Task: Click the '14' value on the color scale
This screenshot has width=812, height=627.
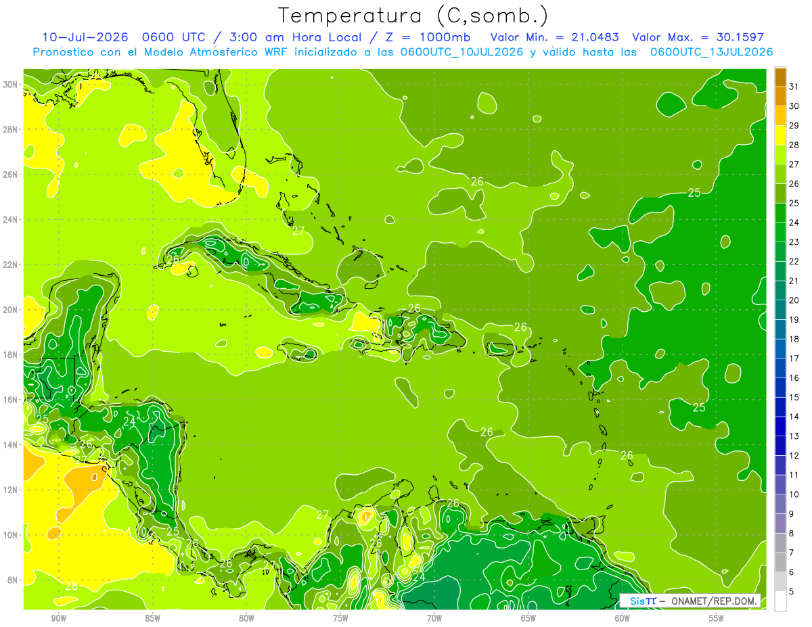Action: [794, 417]
